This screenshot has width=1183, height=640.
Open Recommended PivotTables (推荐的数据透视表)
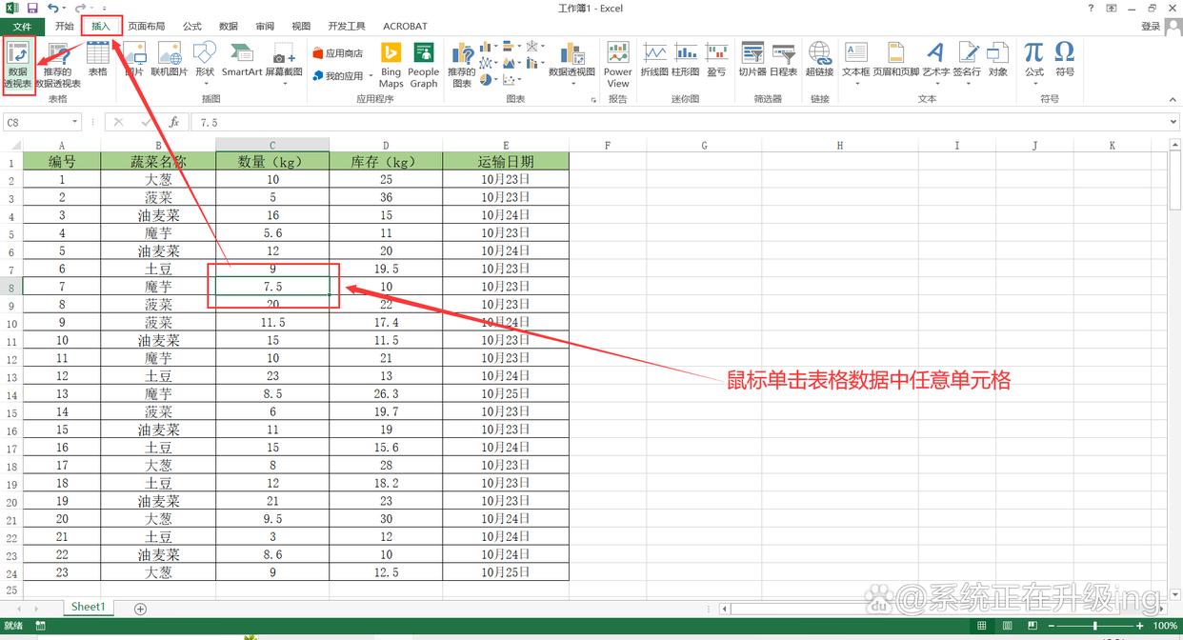coord(58,65)
